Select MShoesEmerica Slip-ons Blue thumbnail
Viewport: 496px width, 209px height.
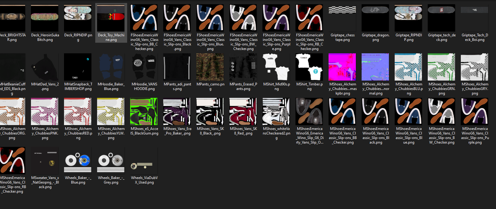coord(409,112)
